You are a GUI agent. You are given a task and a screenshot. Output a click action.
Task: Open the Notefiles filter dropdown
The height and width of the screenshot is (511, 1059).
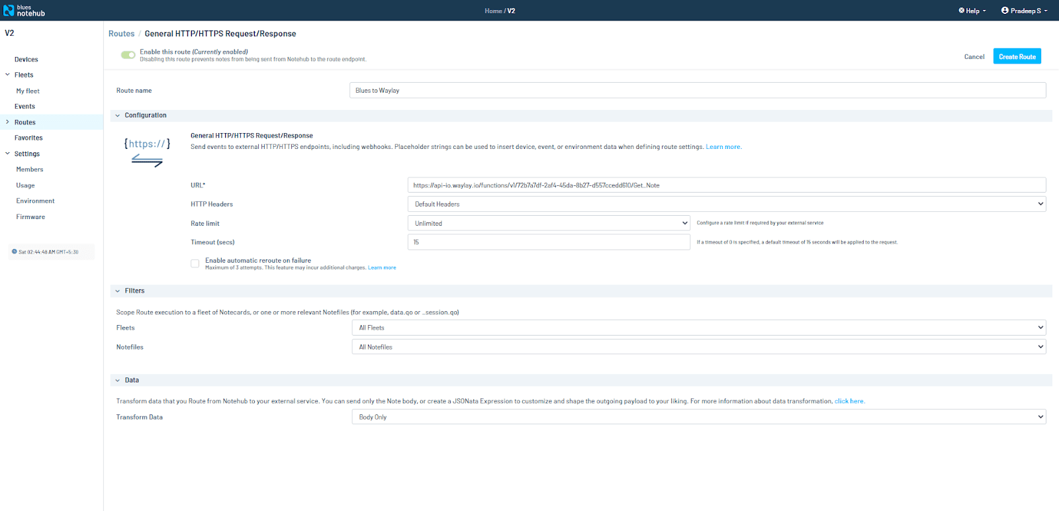tap(699, 347)
